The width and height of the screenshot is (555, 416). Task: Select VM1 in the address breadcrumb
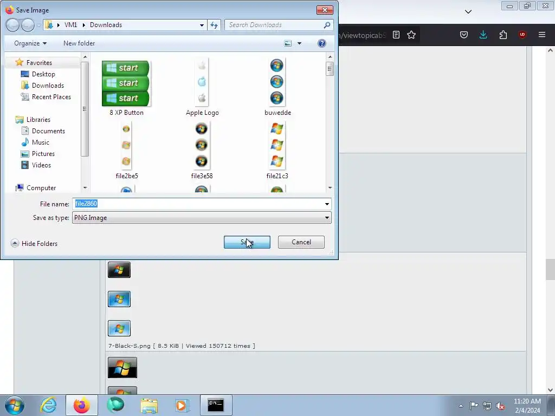tap(71, 25)
